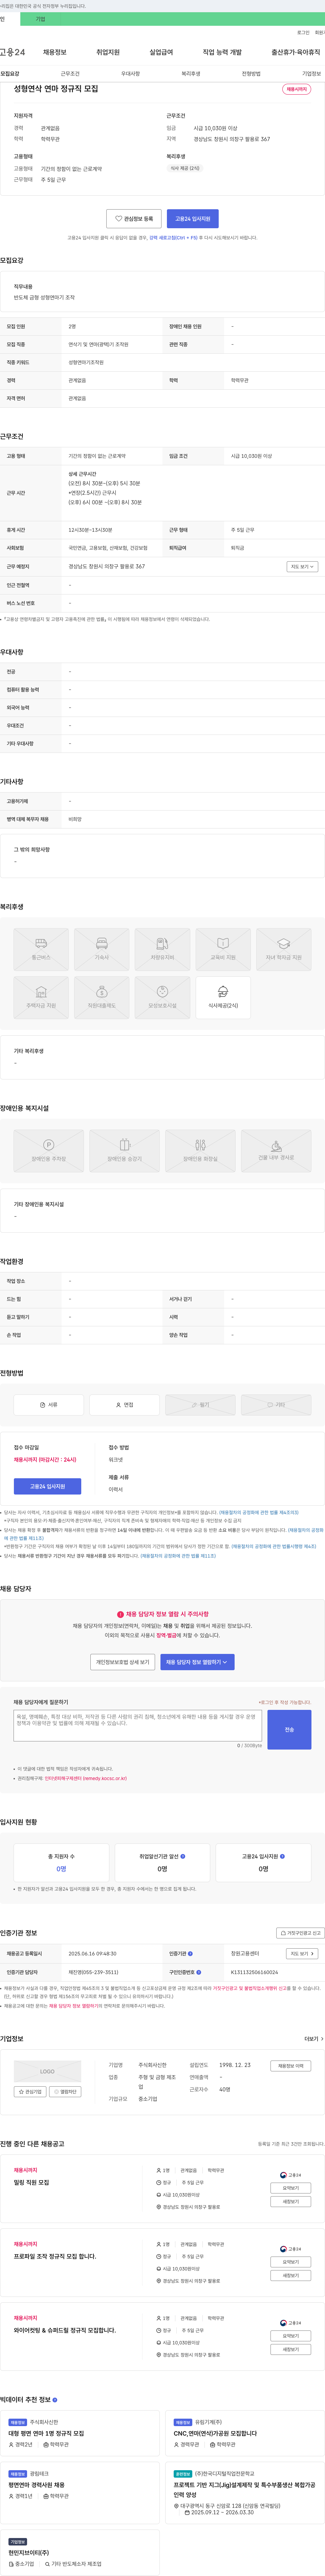This screenshot has height=2576, width=325.
Task: Click the 전송 submit button
Action: (289, 1730)
